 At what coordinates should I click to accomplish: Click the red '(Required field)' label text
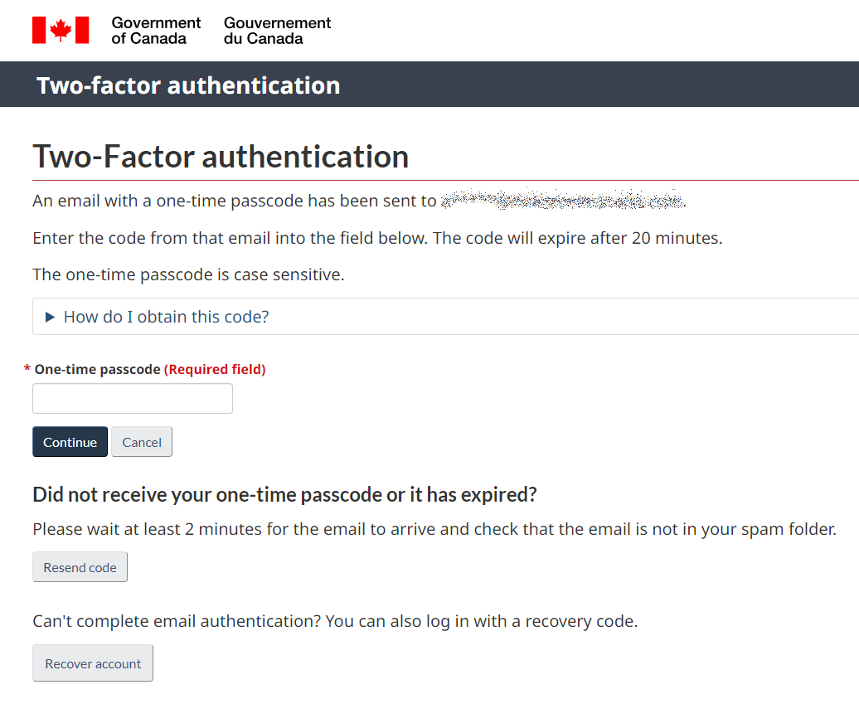[x=215, y=369]
